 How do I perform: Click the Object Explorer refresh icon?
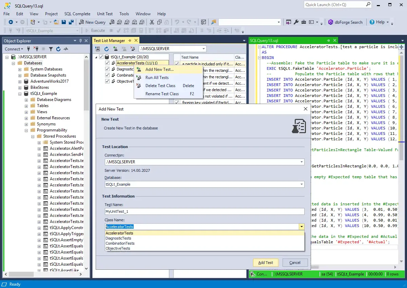click(58, 49)
